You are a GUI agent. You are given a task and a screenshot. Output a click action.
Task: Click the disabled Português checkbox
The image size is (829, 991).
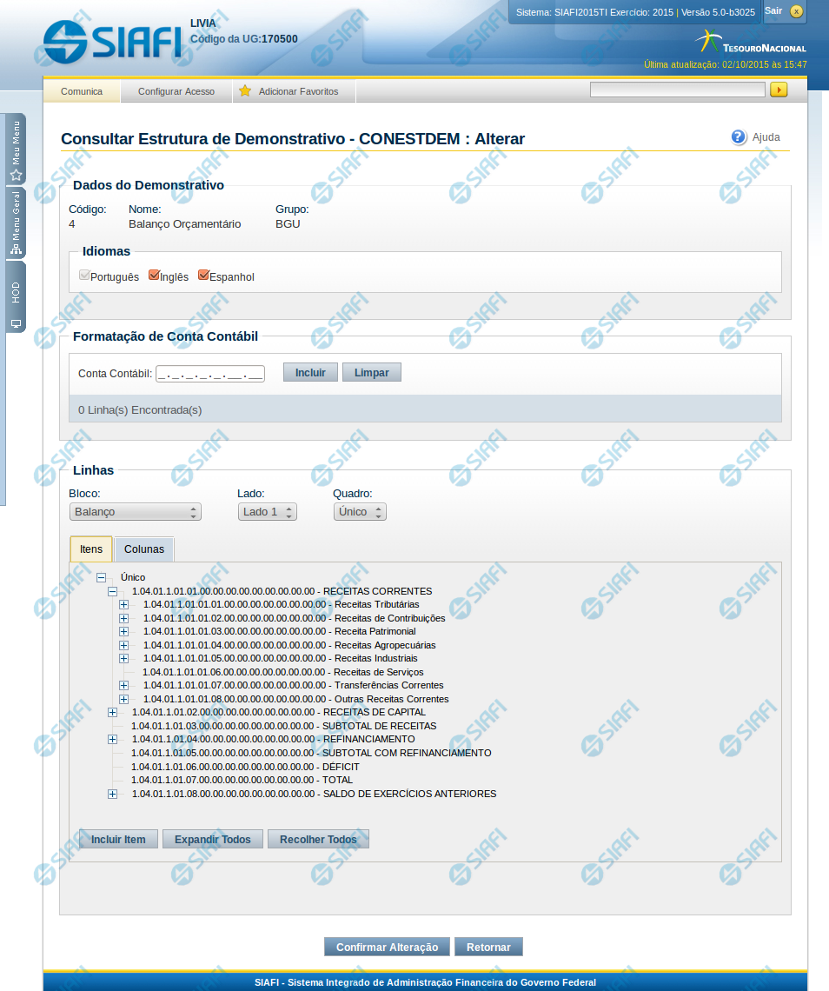(x=84, y=276)
